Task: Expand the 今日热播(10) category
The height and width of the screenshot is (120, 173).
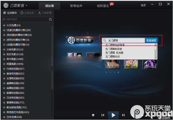Action: [4, 25]
